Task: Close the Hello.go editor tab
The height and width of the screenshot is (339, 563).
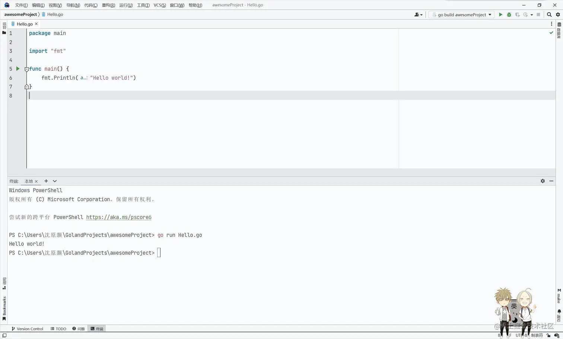Action: pyautogui.click(x=36, y=24)
